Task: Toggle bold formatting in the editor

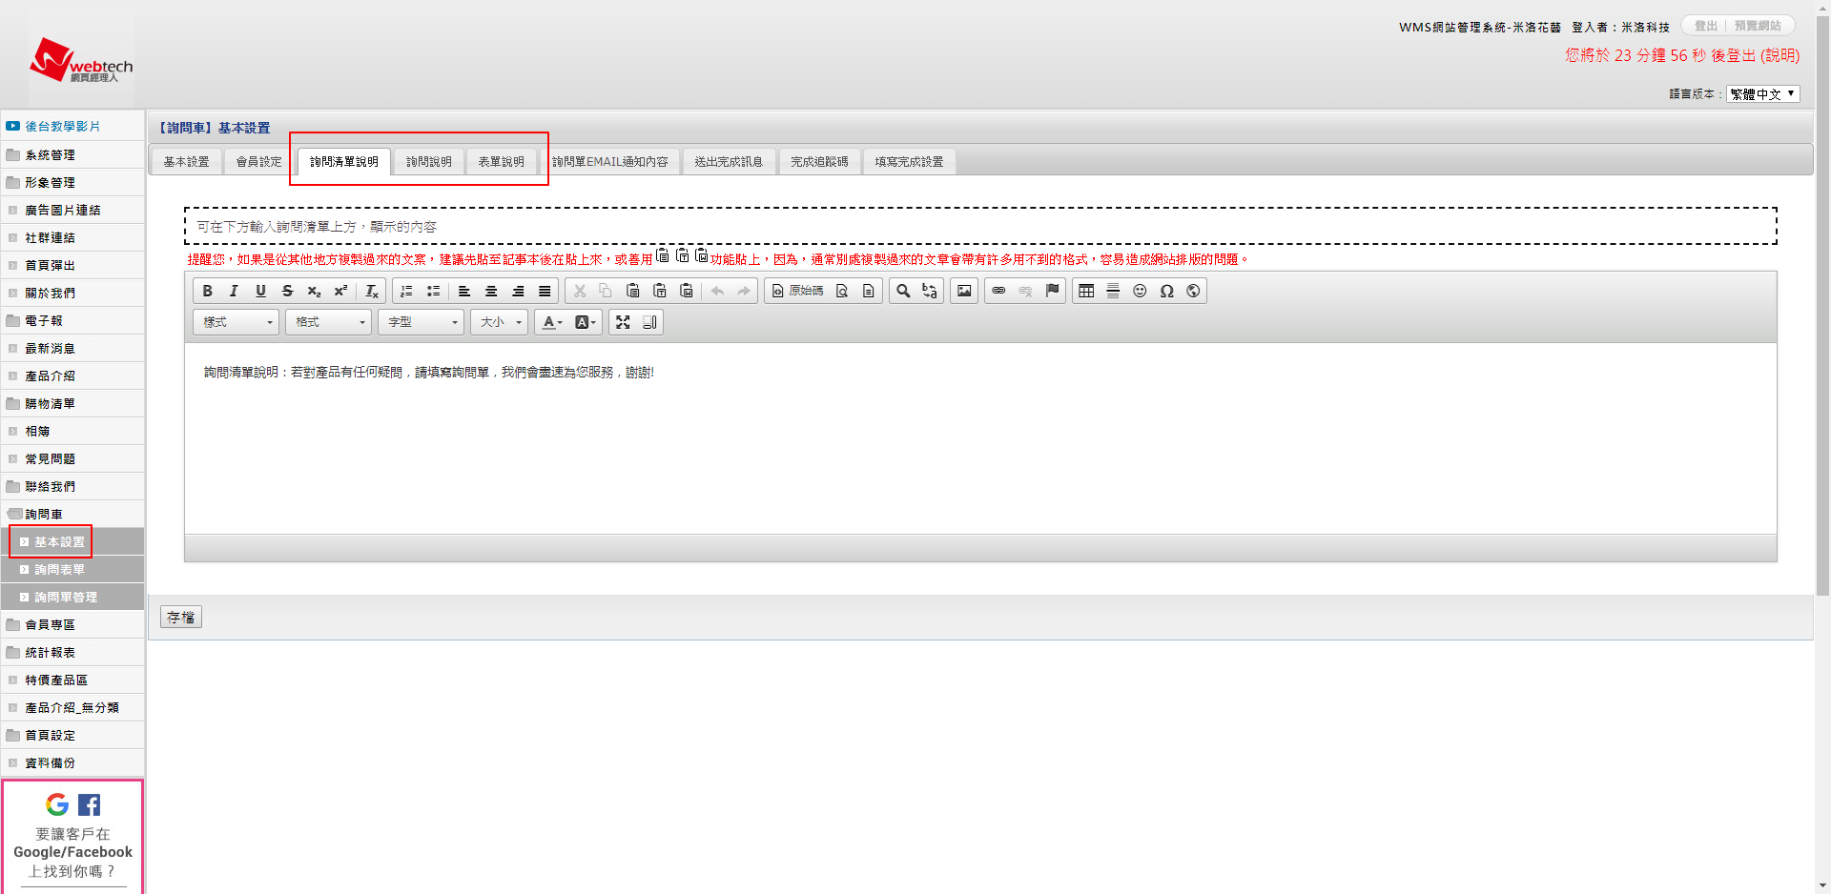Action: tap(207, 292)
